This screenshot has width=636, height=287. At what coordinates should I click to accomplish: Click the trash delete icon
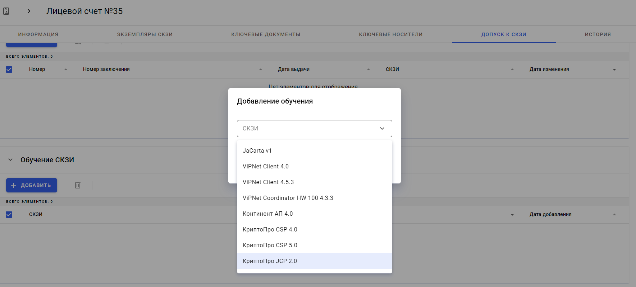coord(78,185)
